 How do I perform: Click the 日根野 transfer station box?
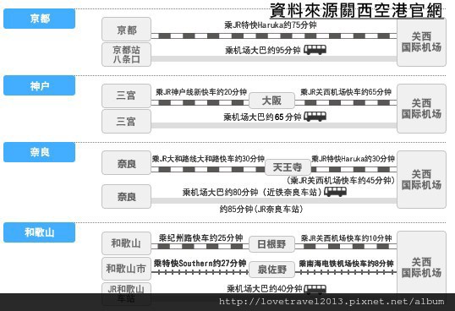click(x=271, y=244)
